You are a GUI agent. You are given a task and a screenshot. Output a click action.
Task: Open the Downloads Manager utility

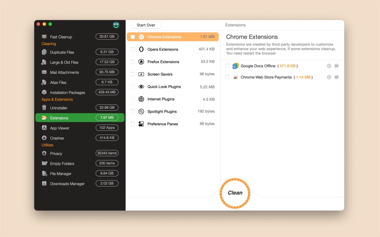[67, 184]
